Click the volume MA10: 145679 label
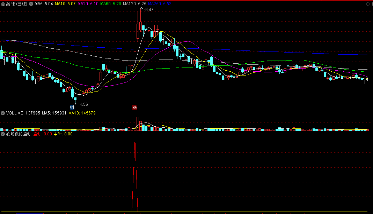The width and height of the screenshot is (373, 214). [x=82, y=113]
